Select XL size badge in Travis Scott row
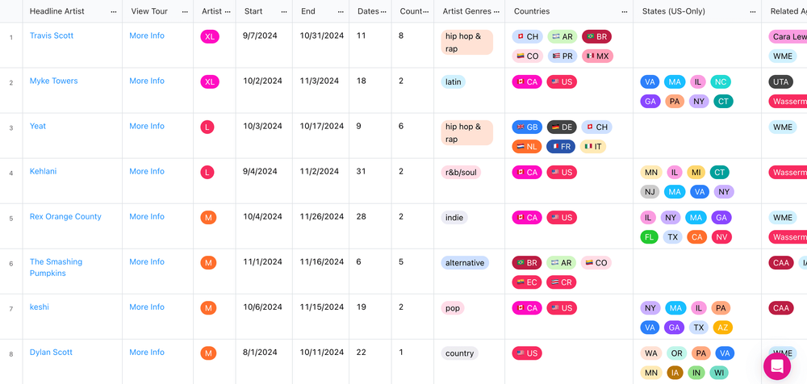This screenshot has height=384, width=807. 210,36
